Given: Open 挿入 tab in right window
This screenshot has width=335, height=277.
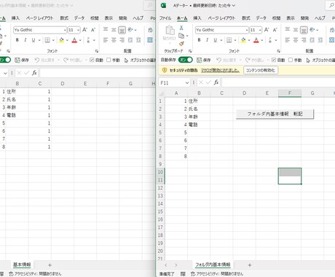Looking at the screenshot, I should pos(197,18).
